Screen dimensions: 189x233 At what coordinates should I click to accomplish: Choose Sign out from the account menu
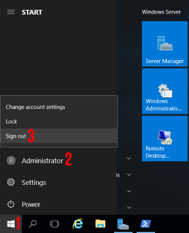(59, 136)
